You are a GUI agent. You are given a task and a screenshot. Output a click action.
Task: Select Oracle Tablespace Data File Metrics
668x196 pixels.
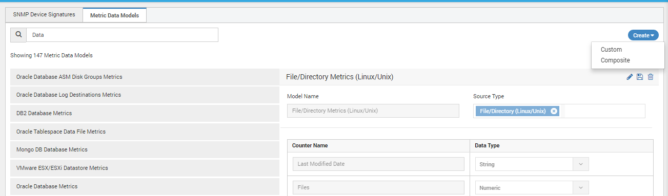coord(145,132)
